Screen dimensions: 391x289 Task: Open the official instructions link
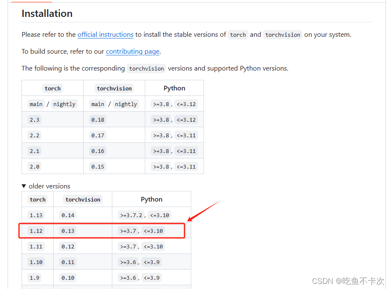click(x=106, y=35)
